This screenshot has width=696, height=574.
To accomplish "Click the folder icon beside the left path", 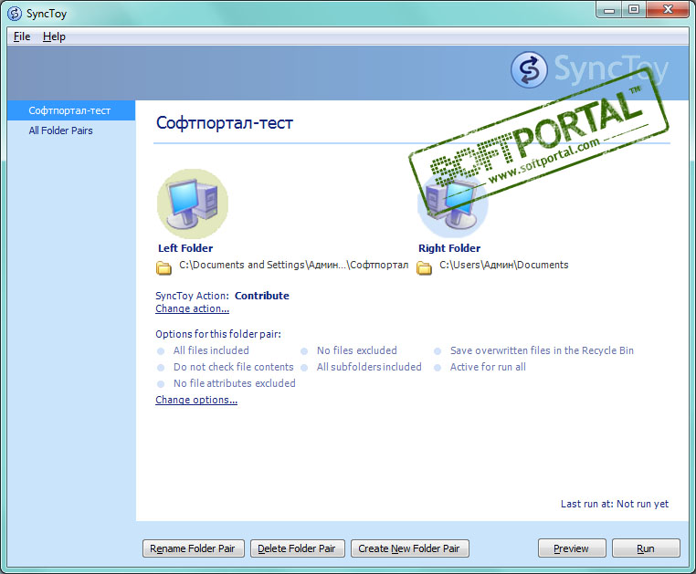I will pyautogui.click(x=163, y=267).
